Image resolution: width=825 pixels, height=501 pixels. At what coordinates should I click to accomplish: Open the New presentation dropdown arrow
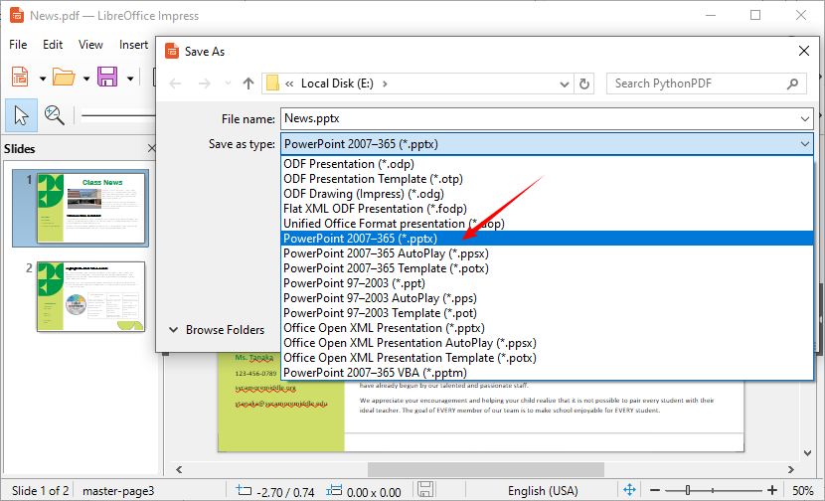tap(42, 79)
